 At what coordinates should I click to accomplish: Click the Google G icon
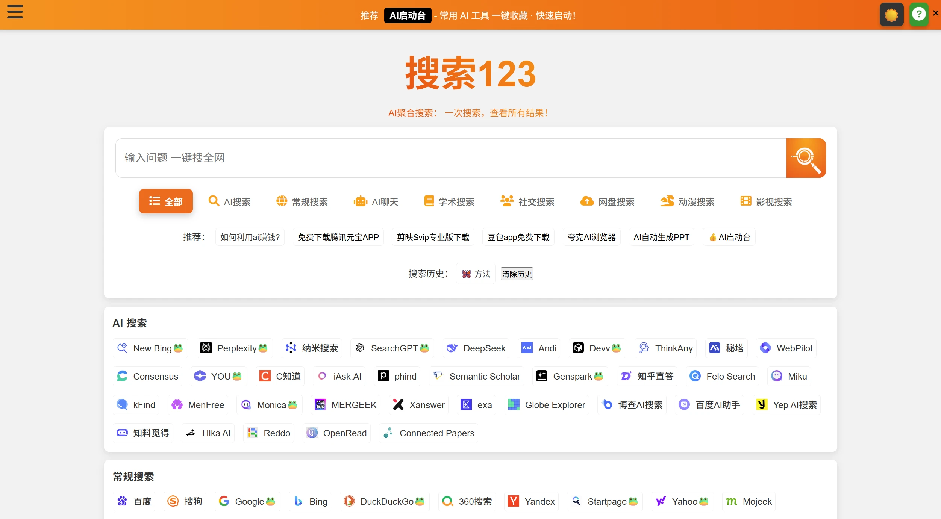(224, 501)
